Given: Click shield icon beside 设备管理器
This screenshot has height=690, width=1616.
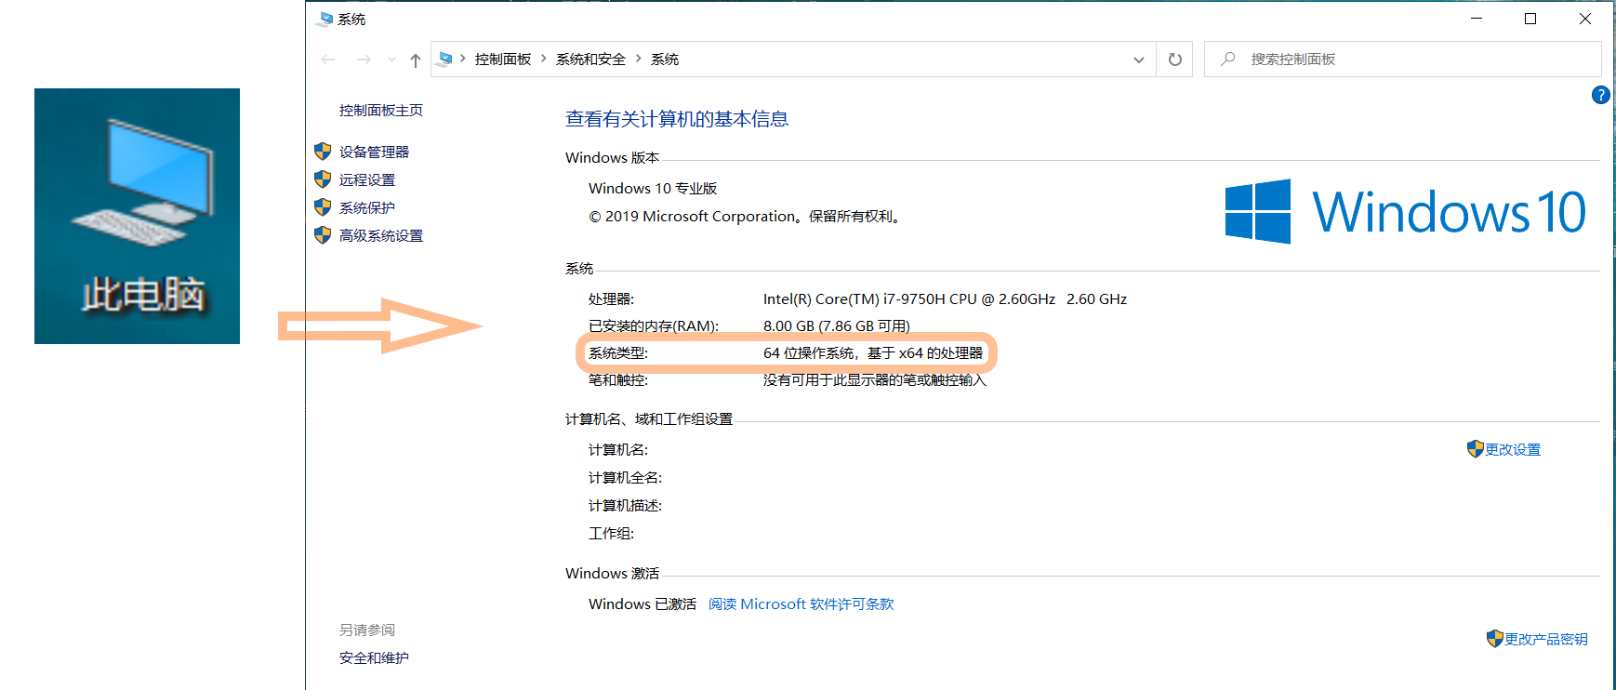Looking at the screenshot, I should (x=323, y=151).
